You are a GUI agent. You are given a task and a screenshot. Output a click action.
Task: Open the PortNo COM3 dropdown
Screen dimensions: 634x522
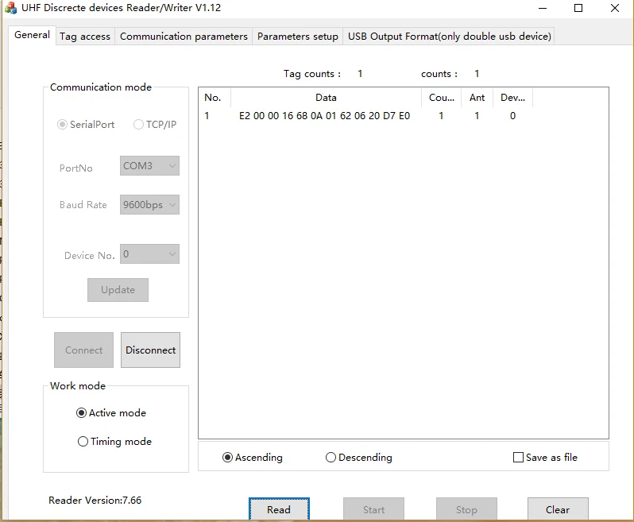pyautogui.click(x=149, y=166)
